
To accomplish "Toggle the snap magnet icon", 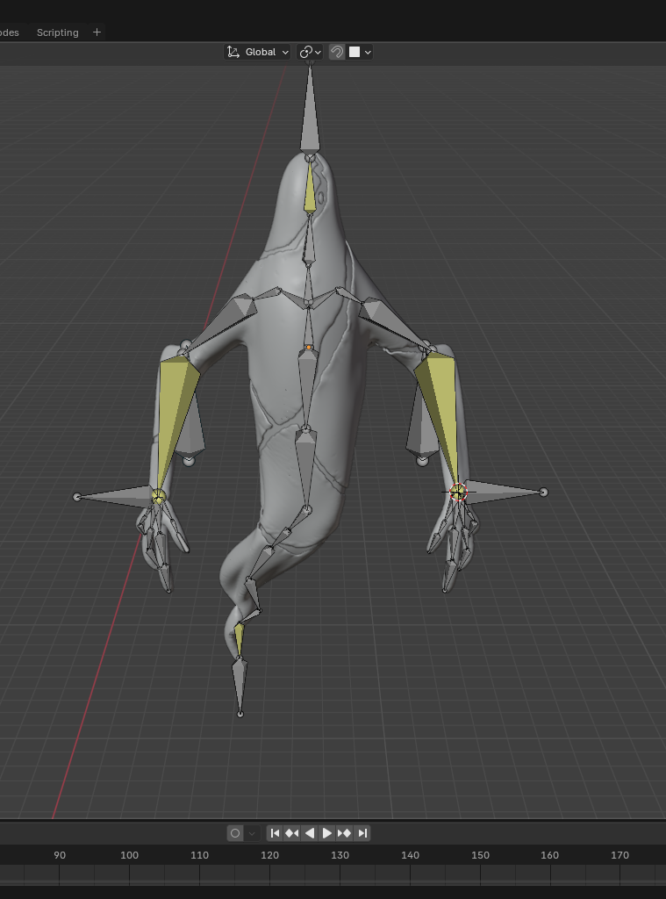I will (337, 52).
